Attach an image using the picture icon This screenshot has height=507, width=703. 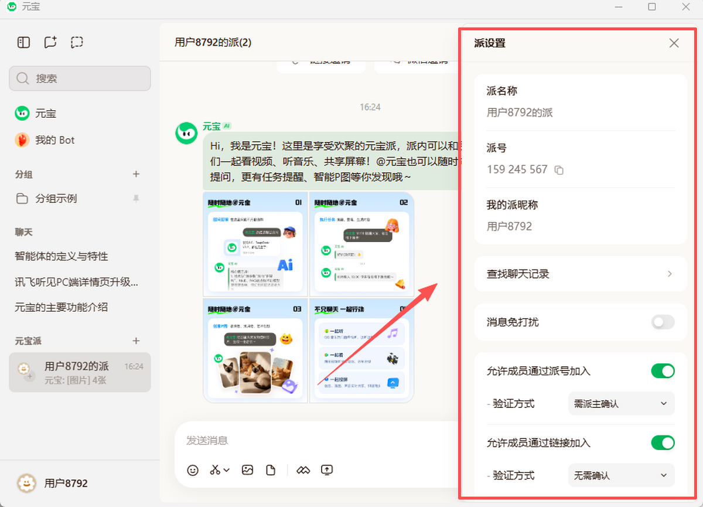point(247,470)
